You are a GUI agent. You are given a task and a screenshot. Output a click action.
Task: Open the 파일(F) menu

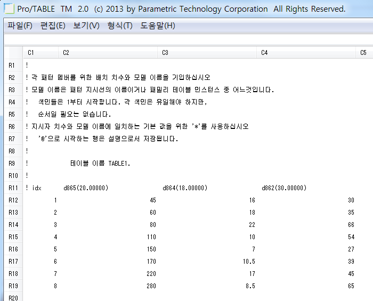click(x=20, y=26)
